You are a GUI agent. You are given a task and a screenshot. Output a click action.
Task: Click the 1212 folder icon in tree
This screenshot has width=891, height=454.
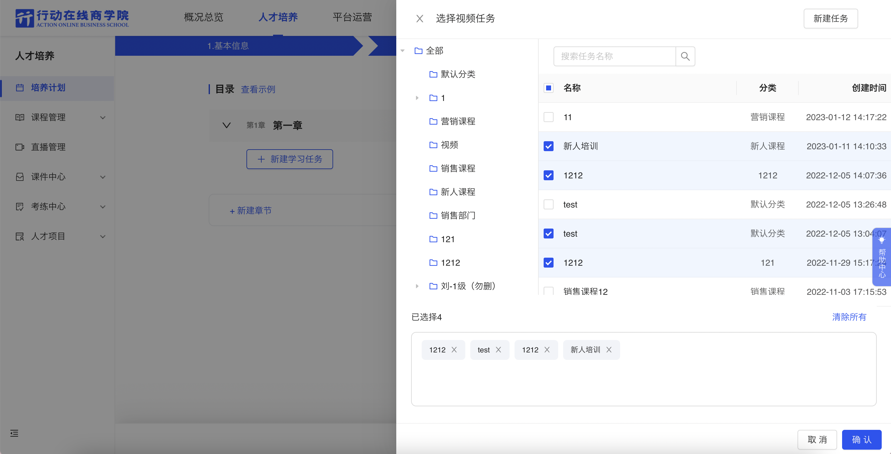pyautogui.click(x=433, y=263)
